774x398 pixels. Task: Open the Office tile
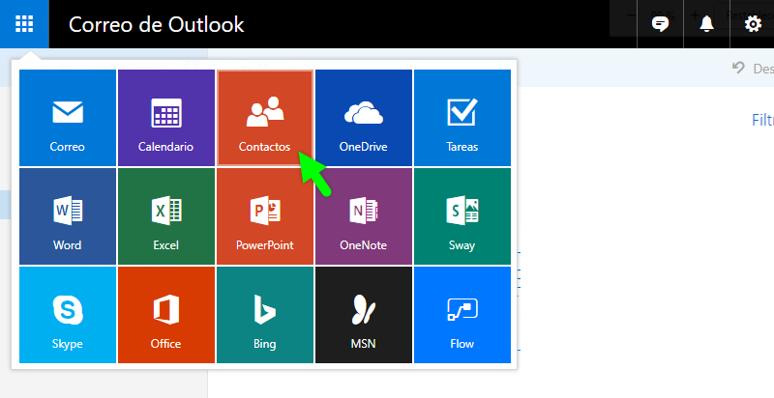tap(166, 314)
